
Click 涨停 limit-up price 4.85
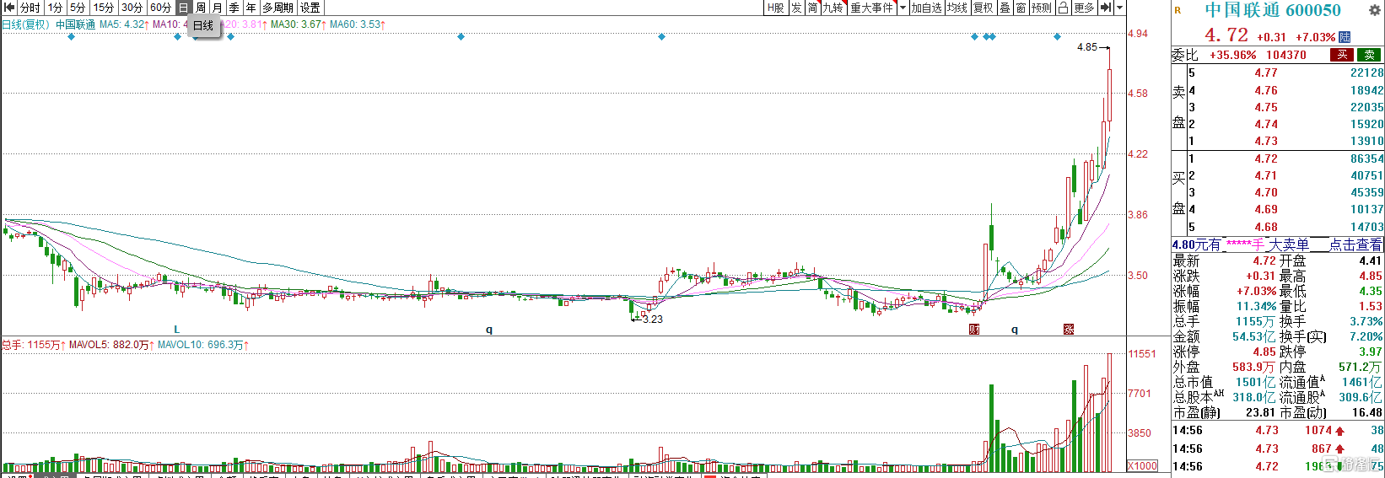pyautogui.click(x=1264, y=352)
